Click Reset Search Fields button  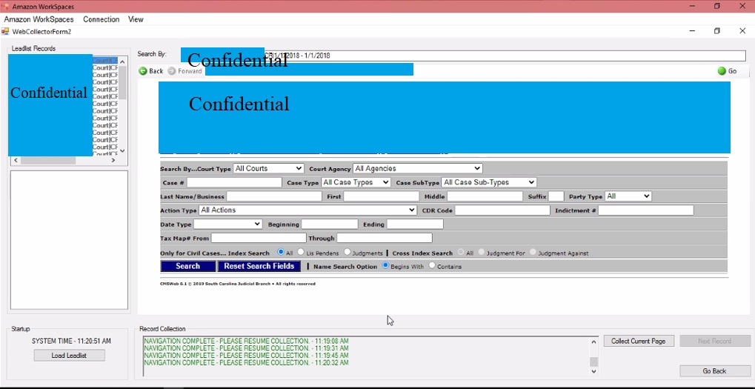[259, 266]
